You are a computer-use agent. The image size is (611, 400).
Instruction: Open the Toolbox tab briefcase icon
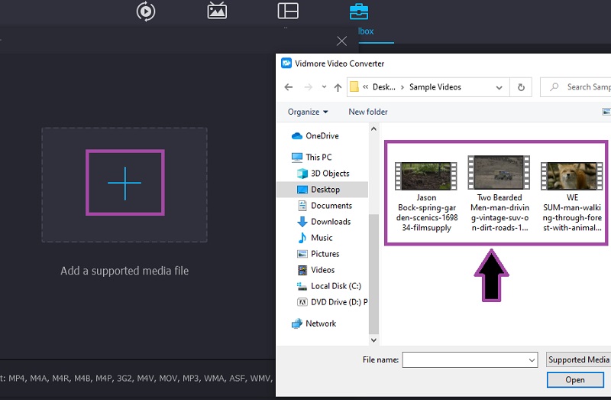[358, 11]
